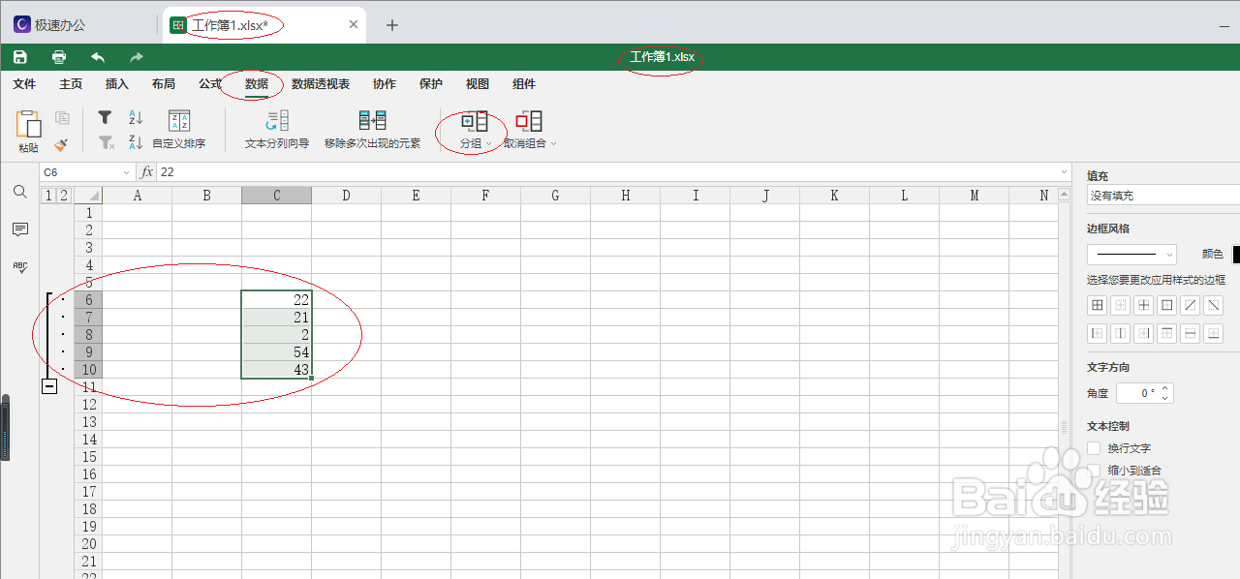Open the Search magnifier in left sidebar

pyautogui.click(x=20, y=193)
